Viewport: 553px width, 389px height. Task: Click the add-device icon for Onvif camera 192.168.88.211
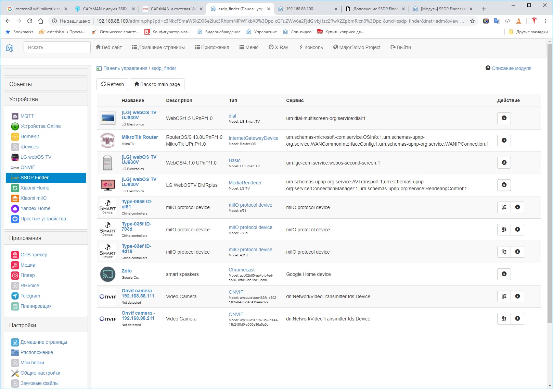504,319
